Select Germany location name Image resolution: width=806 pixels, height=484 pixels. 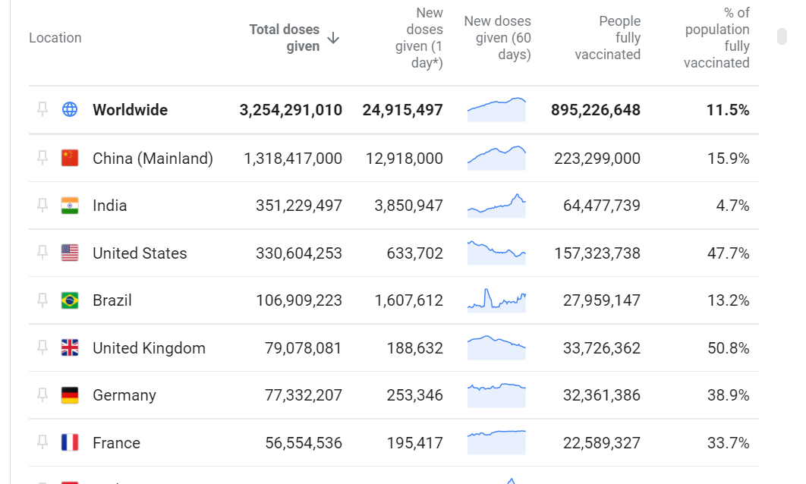point(124,395)
